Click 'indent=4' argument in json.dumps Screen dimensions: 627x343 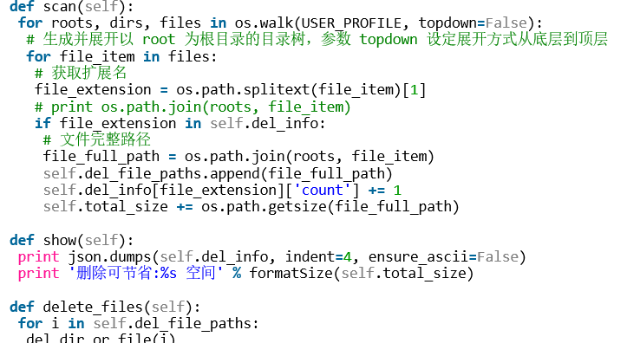[x=318, y=256]
